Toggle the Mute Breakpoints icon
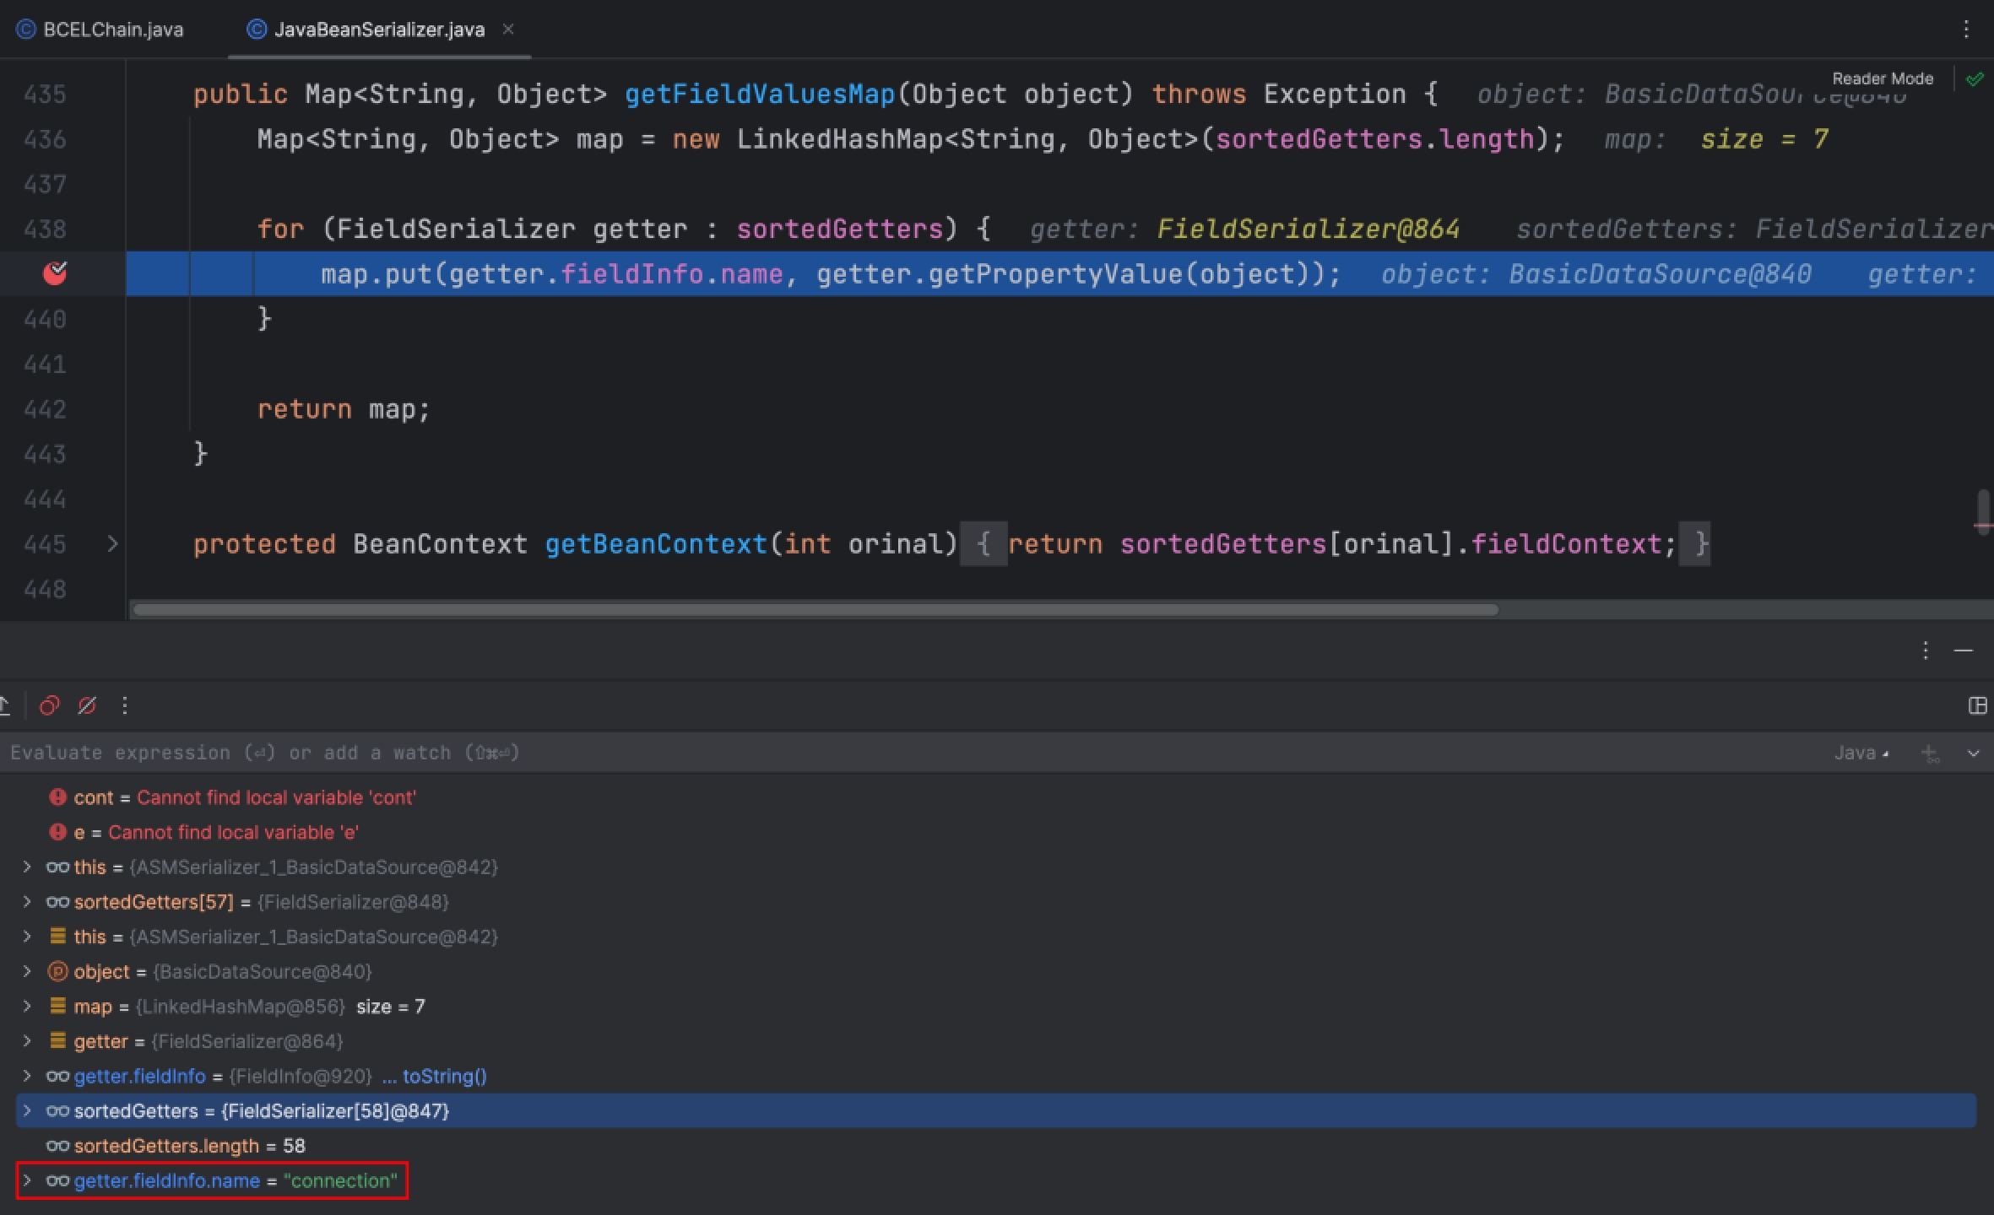 click(x=87, y=705)
